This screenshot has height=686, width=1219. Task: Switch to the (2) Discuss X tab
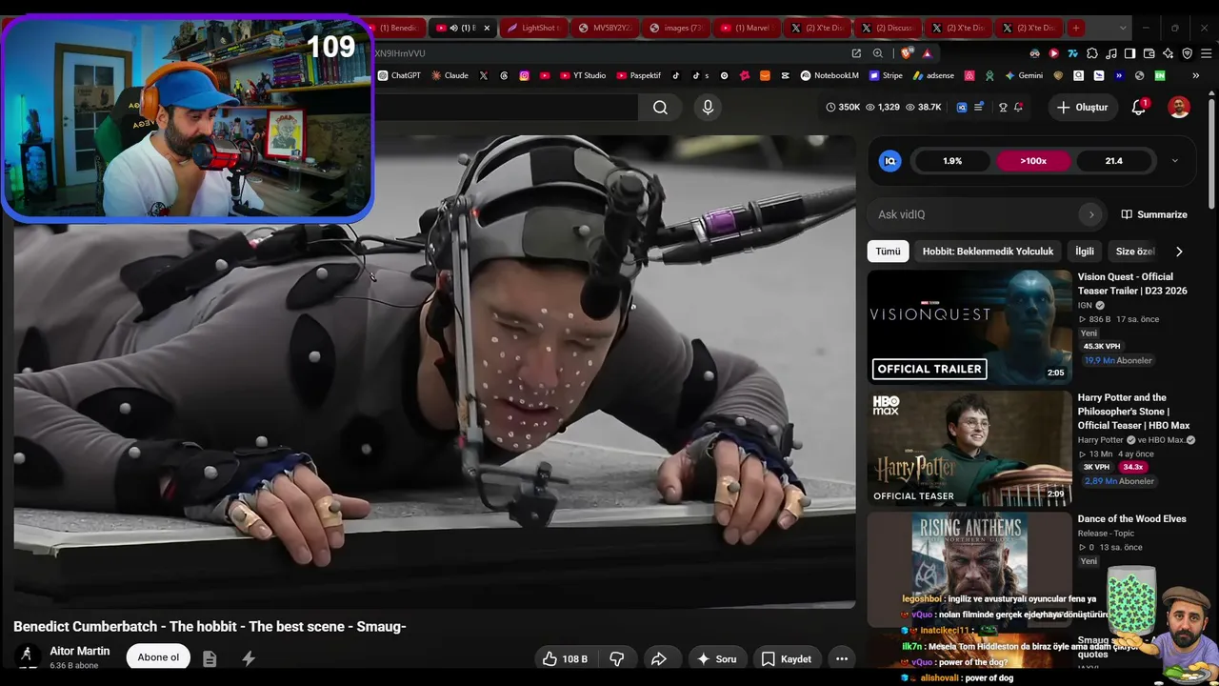(888, 28)
